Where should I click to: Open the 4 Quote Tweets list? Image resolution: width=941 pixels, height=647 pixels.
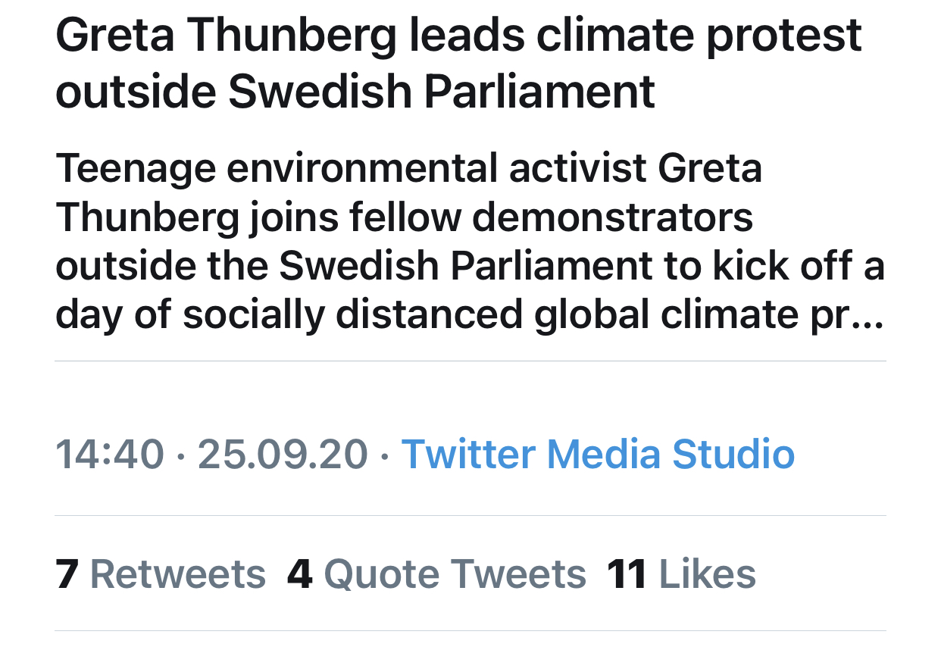(x=436, y=574)
